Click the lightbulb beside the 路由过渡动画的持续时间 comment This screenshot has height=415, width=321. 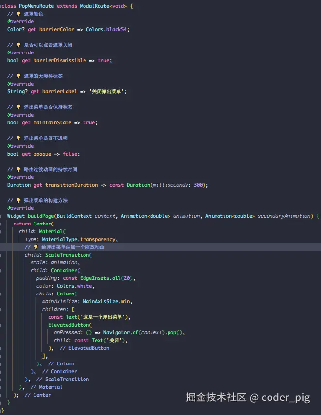coord(18,170)
